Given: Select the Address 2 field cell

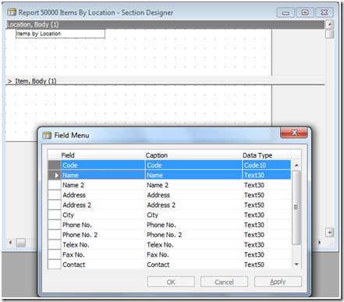Looking at the screenshot, I should (103, 205).
